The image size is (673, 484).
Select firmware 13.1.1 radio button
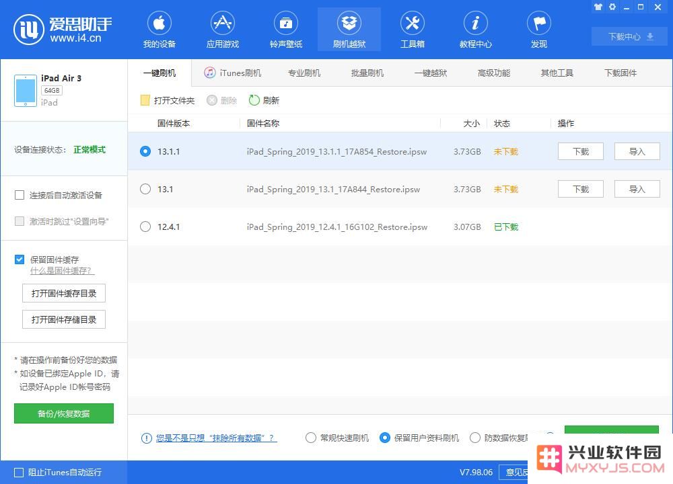[145, 151]
